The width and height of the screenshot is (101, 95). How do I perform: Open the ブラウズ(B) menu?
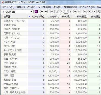click(44, 7)
